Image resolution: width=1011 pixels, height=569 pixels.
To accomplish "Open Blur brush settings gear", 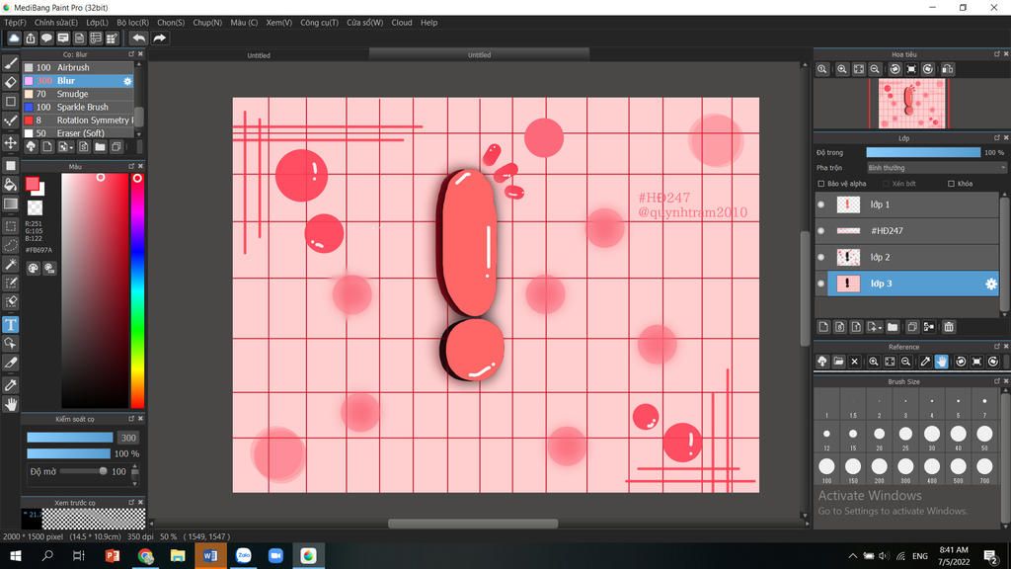I will click(127, 81).
